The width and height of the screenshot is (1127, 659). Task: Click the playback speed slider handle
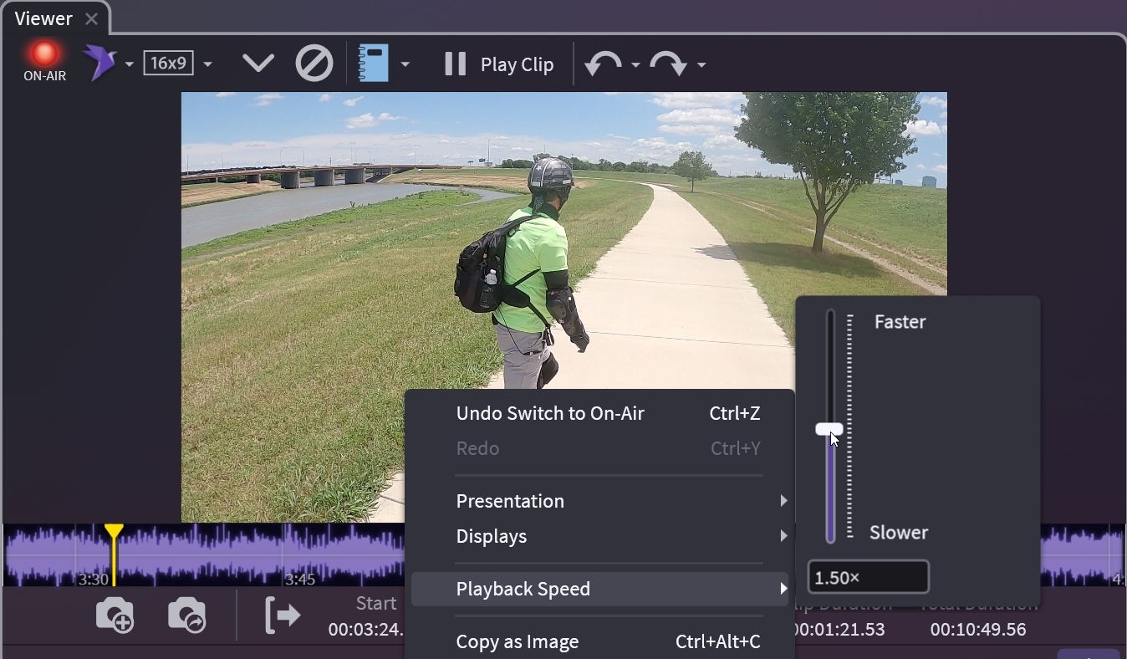829,429
